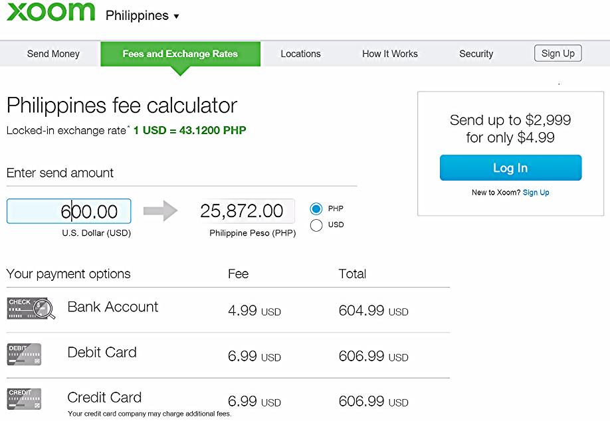The image size is (610, 421).
Task: Select the Credit card icon
Action: [x=24, y=399]
